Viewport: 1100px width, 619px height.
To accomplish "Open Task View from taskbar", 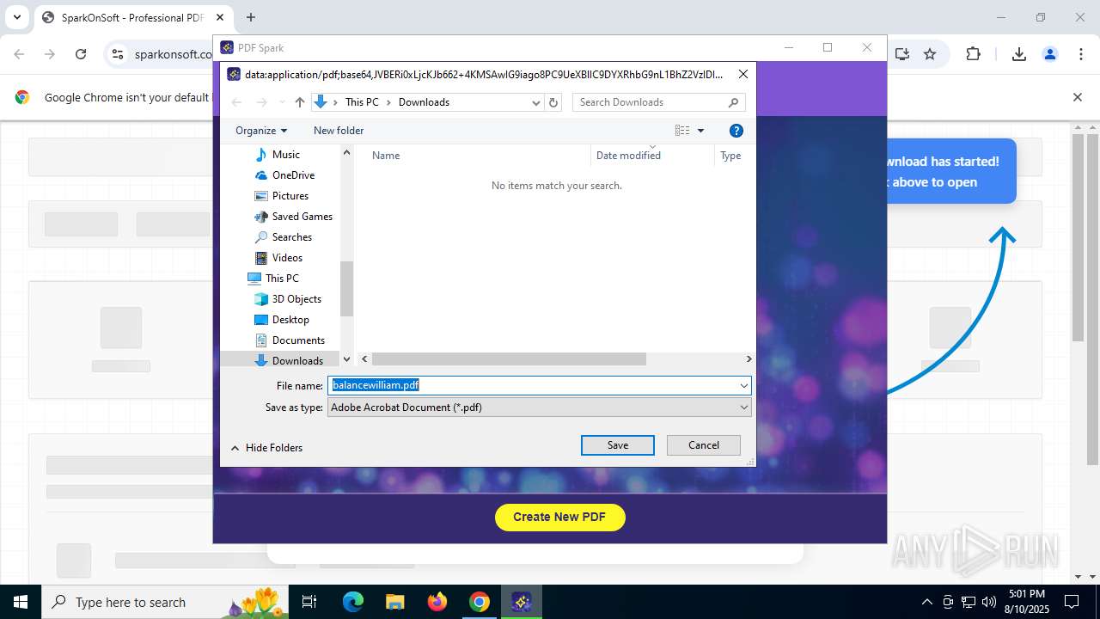I will [x=309, y=602].
